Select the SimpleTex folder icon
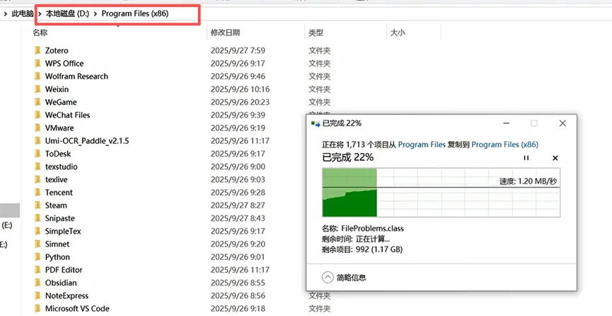 38,231
